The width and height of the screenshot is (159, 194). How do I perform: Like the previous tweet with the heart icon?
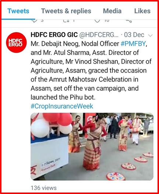[97, 21]
